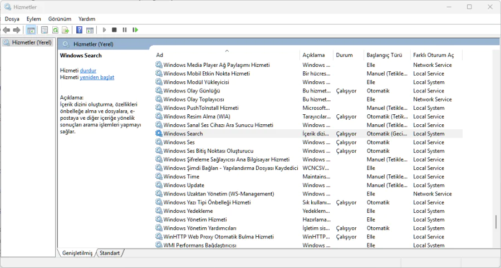This screenshot has width=501, height=268.
Task: Select Windows Sanal Ses Cihazı Ara Sunucu Hizmeti
Action: 218,125
